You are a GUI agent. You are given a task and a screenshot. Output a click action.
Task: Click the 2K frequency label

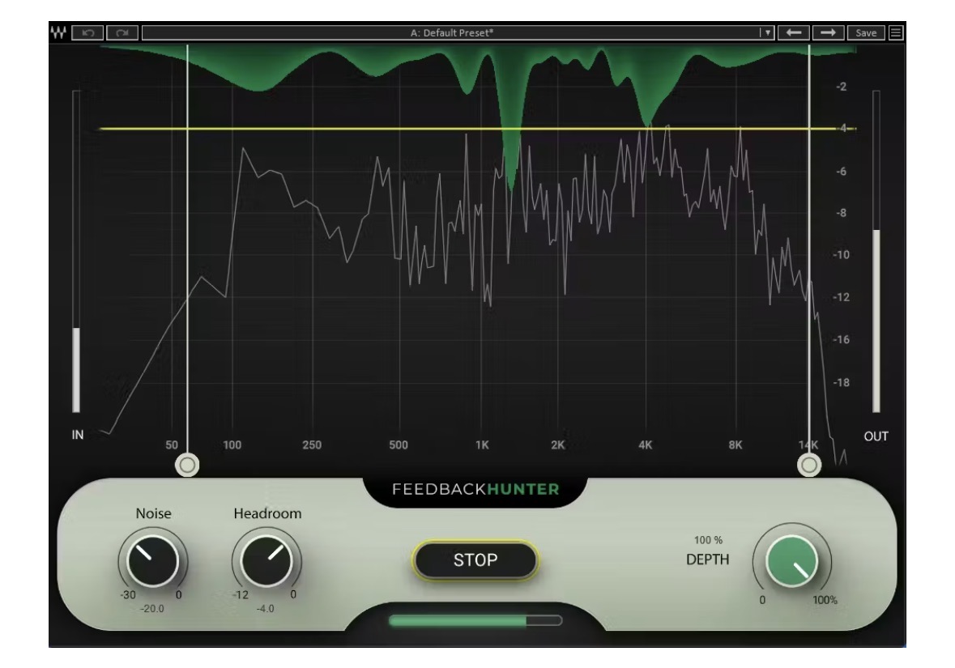557,445
